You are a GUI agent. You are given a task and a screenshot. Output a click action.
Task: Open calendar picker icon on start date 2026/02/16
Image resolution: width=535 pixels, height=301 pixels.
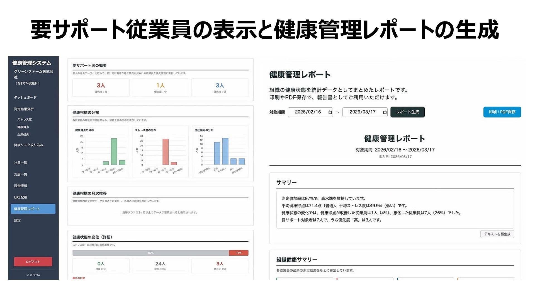(x=330, y=112)
